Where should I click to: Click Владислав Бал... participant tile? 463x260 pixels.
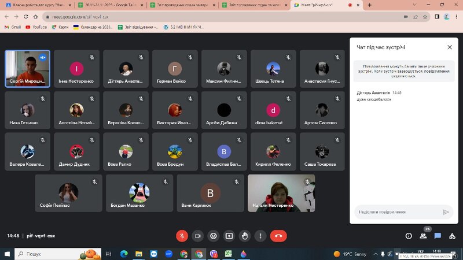tap(224, 152)
